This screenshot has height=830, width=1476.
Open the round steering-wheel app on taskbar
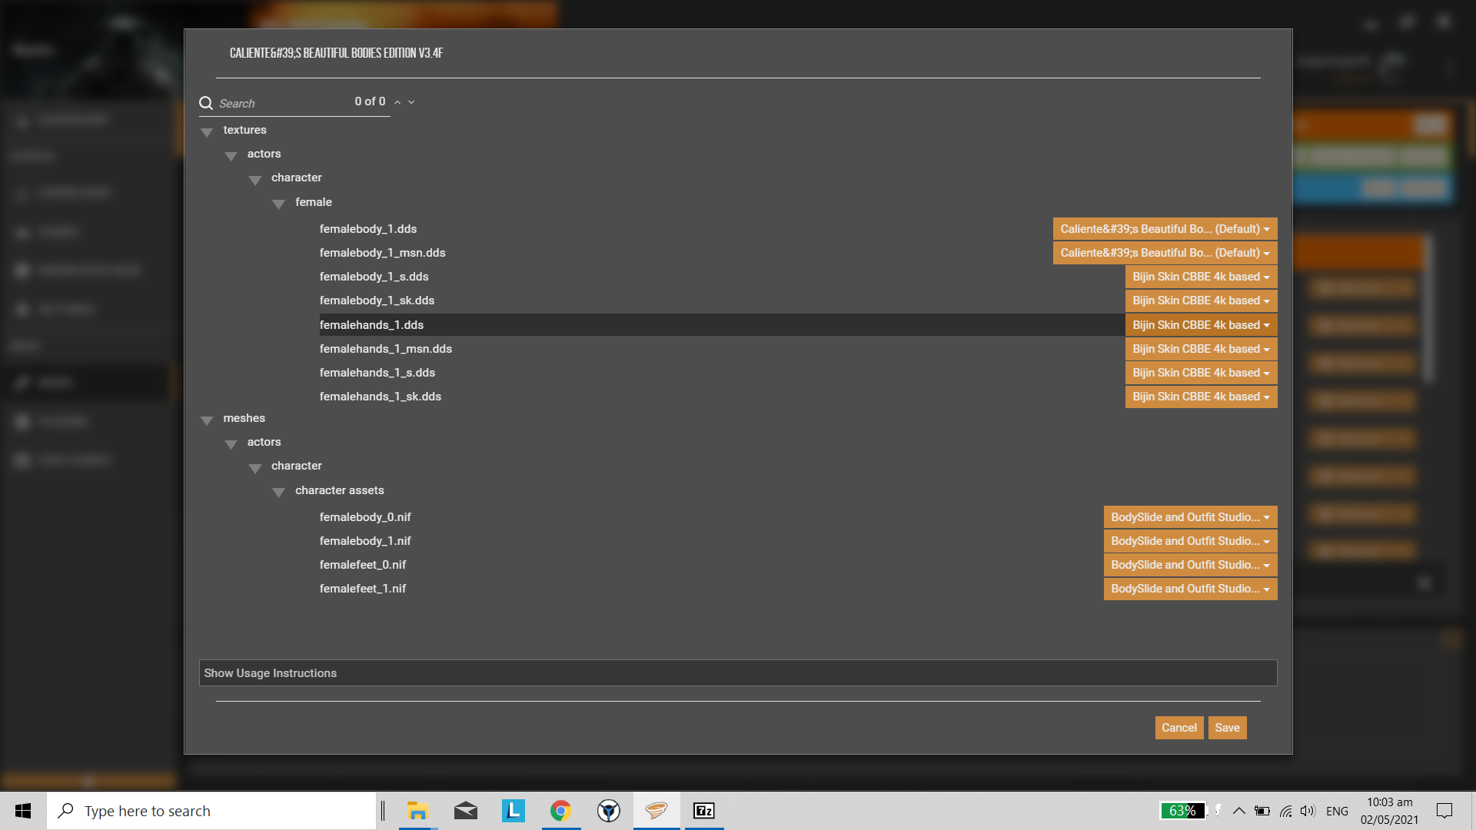coord(609,811)
